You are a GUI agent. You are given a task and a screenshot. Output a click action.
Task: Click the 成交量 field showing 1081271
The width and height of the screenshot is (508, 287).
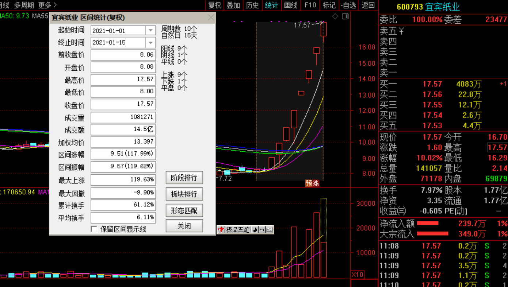(x=123, y=117)
